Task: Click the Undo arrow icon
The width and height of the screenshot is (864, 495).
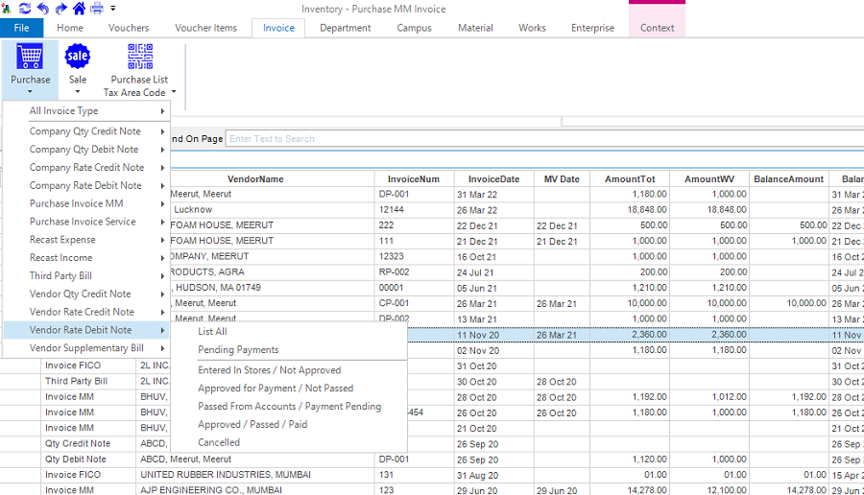Action: [x=43, y=9]
